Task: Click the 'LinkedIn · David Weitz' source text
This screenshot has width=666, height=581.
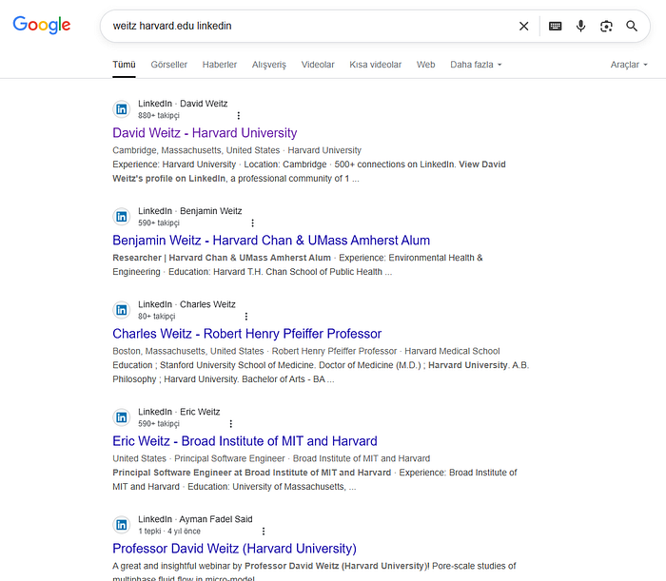Action: [x=183, y=104]
